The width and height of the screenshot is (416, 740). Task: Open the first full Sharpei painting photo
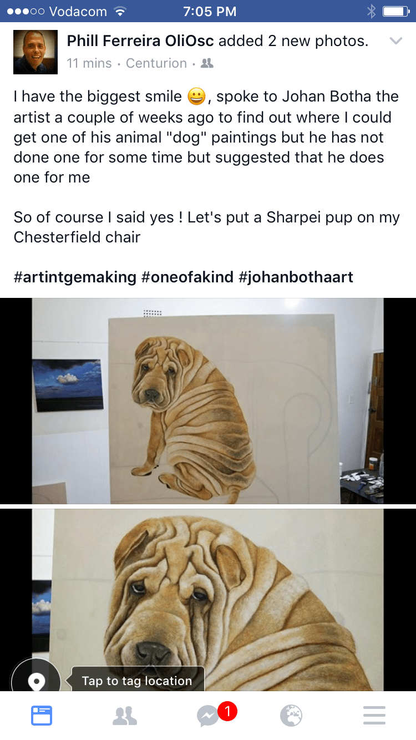(208, 401)
